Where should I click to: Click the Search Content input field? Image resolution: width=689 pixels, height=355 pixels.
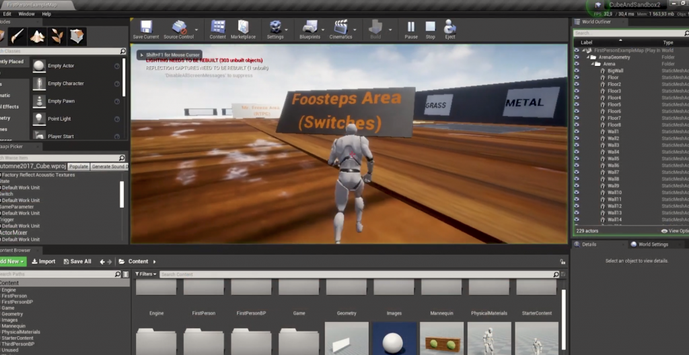coord(356,274)
